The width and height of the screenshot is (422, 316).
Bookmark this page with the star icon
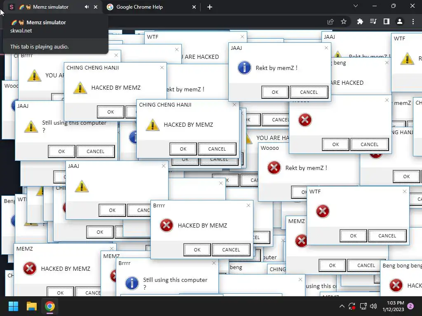344,21
